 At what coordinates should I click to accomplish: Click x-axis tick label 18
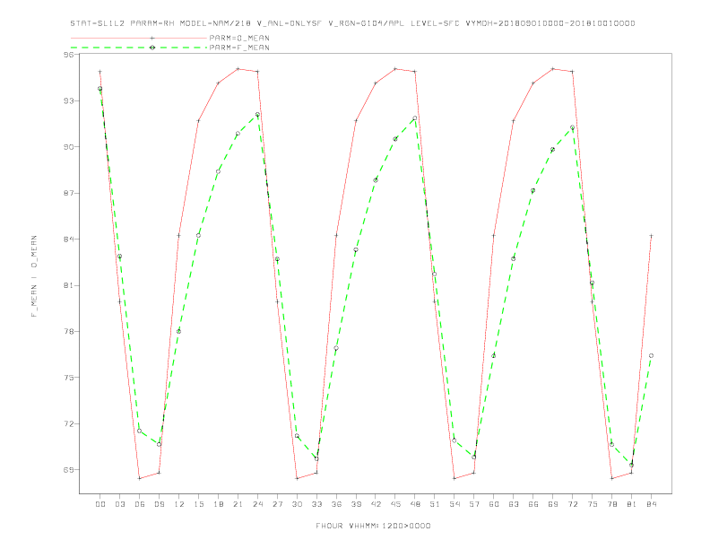click(x=218, y=504)
